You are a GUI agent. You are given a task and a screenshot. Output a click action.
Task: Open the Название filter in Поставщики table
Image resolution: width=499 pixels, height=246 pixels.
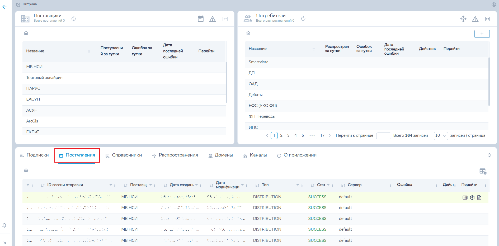point(89,51)
